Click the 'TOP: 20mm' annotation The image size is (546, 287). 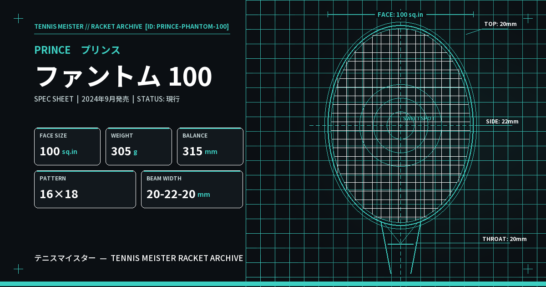[500, 24]
